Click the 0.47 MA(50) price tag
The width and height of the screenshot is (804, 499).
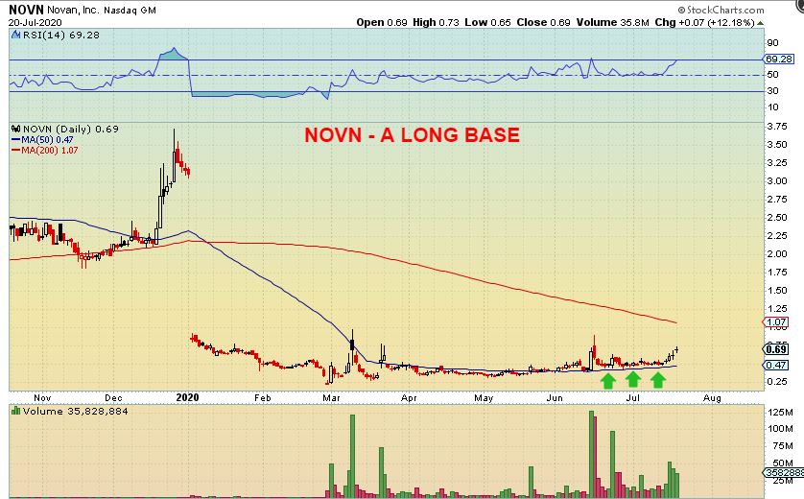tap(775, 366)
